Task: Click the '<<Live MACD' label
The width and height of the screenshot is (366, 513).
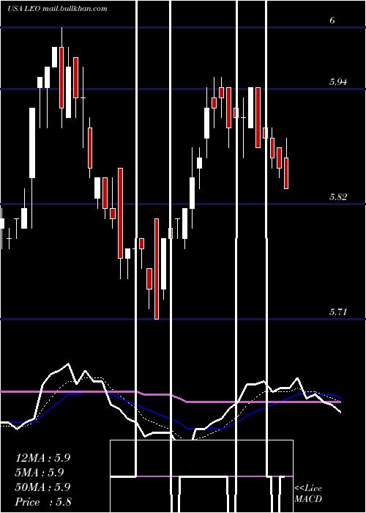Action: (308, 494)
